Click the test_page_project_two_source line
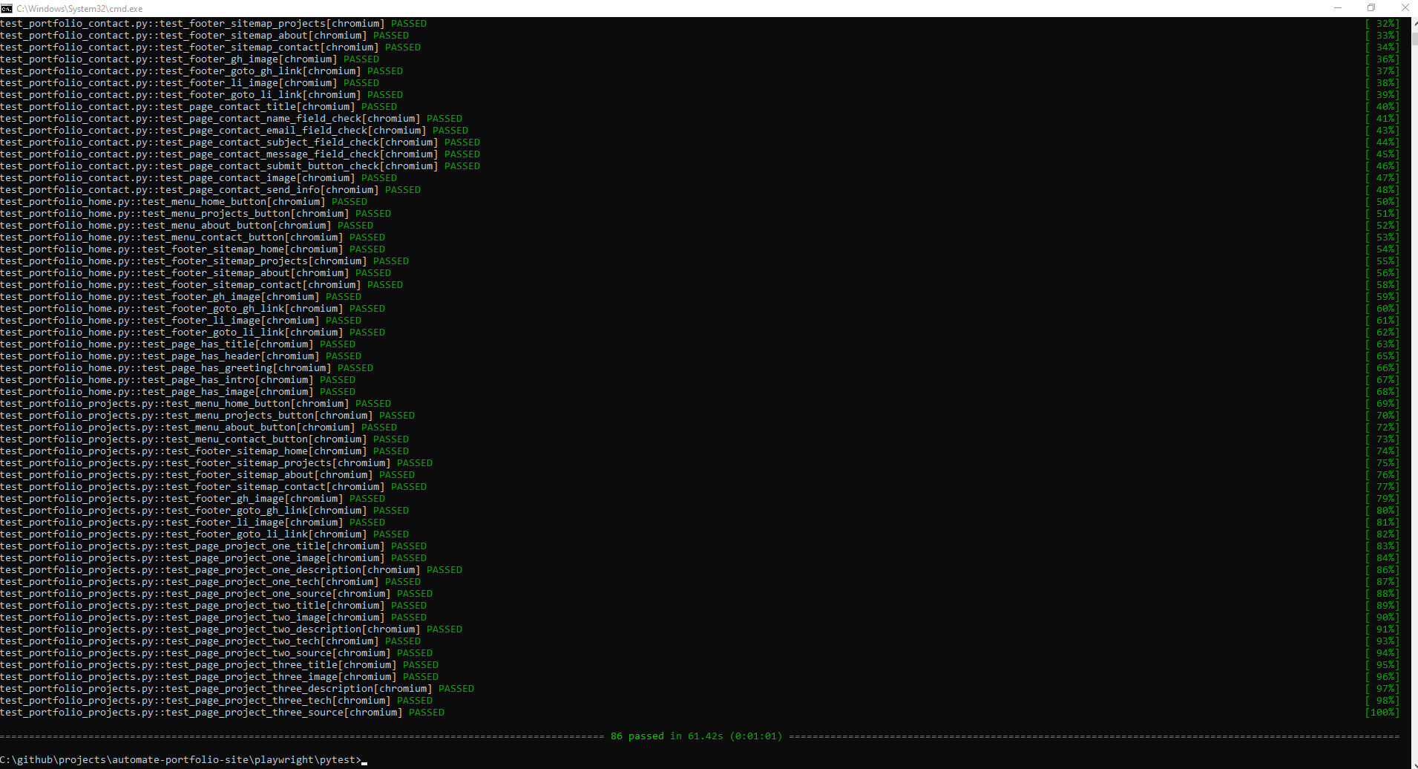 click(x=216, y=653)
